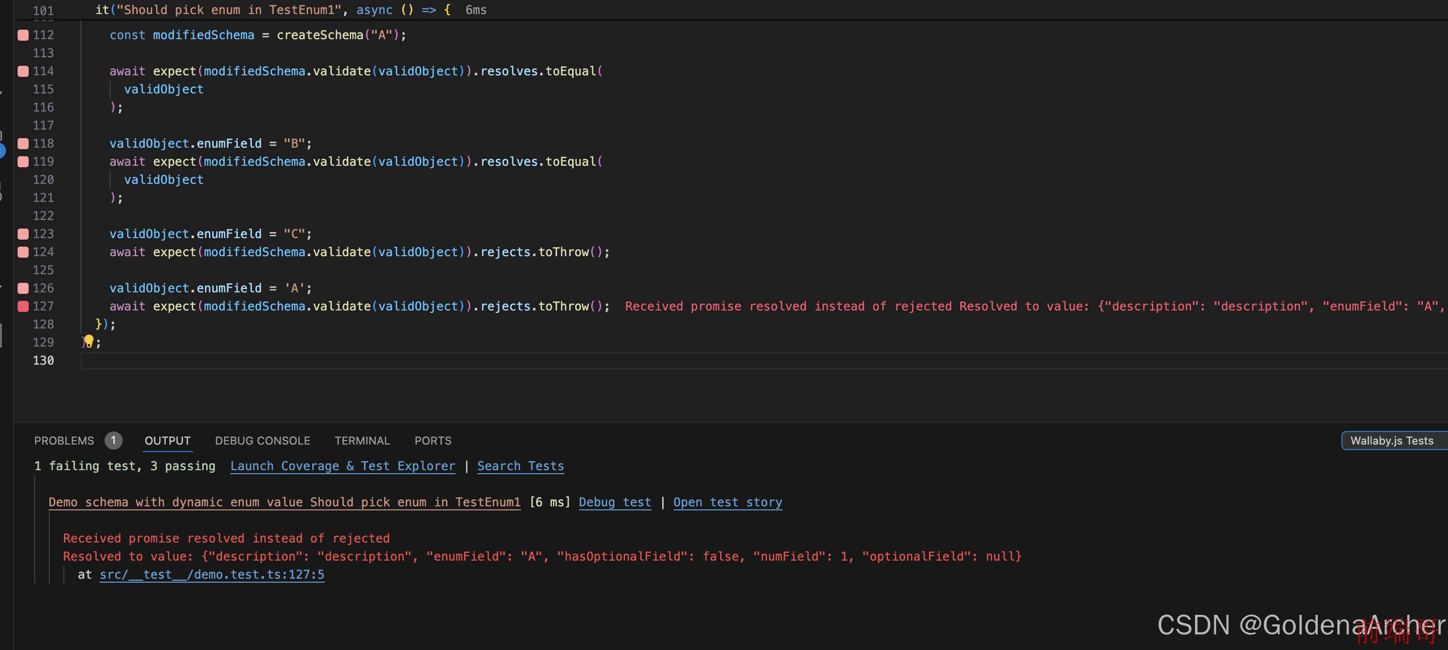The image size is (1448, 650).
Task: Click the TERMINAL tab
Action: click(x=362, y=440)
